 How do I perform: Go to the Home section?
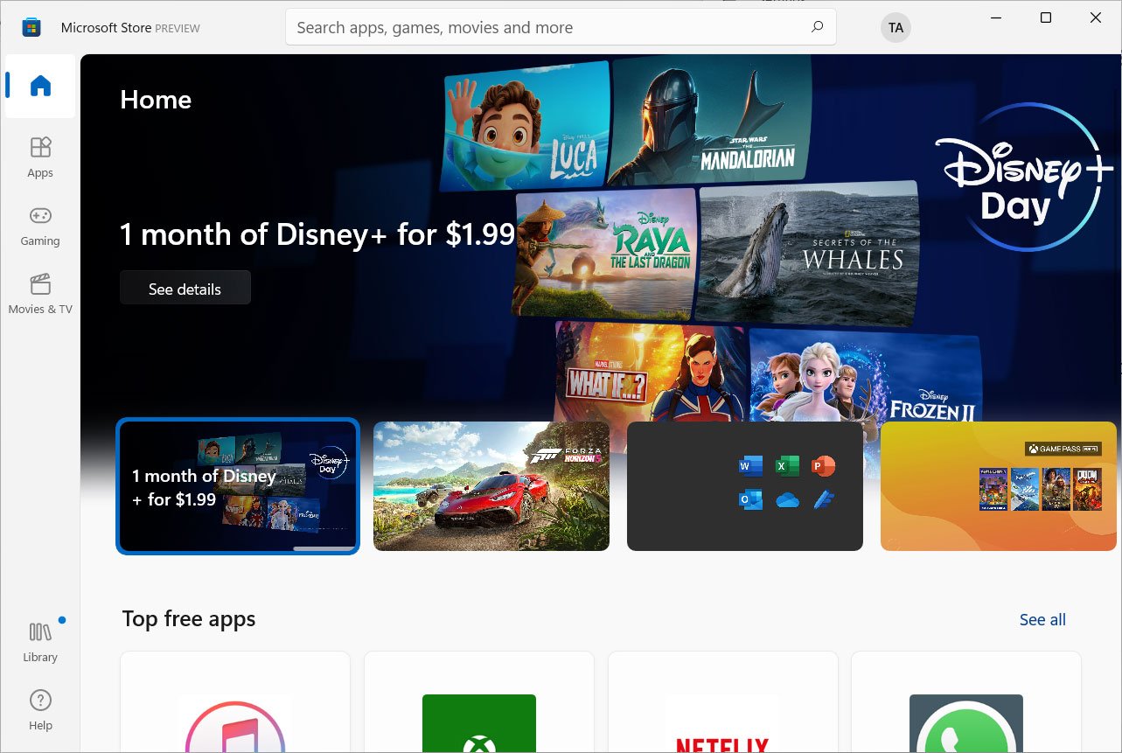point(40,86)
